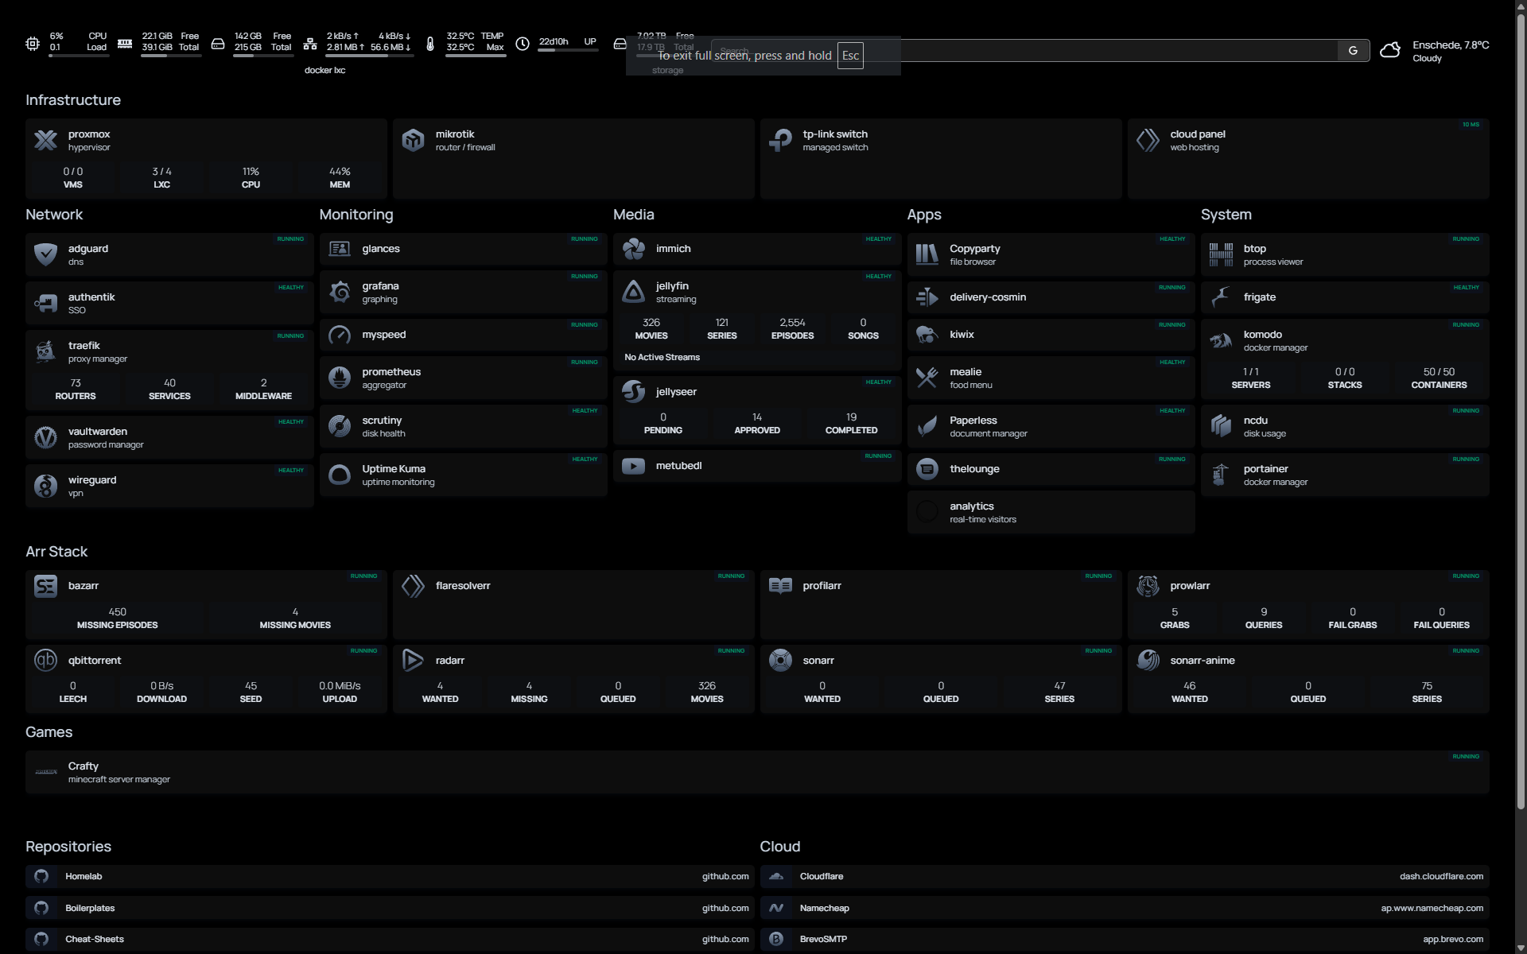
Task: Open the wireguard vpn icon
Action: coord(45,487)
